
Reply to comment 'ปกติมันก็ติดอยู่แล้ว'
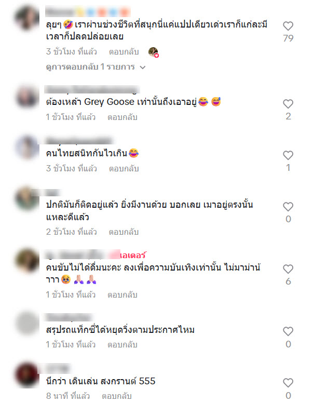point(124,232)
